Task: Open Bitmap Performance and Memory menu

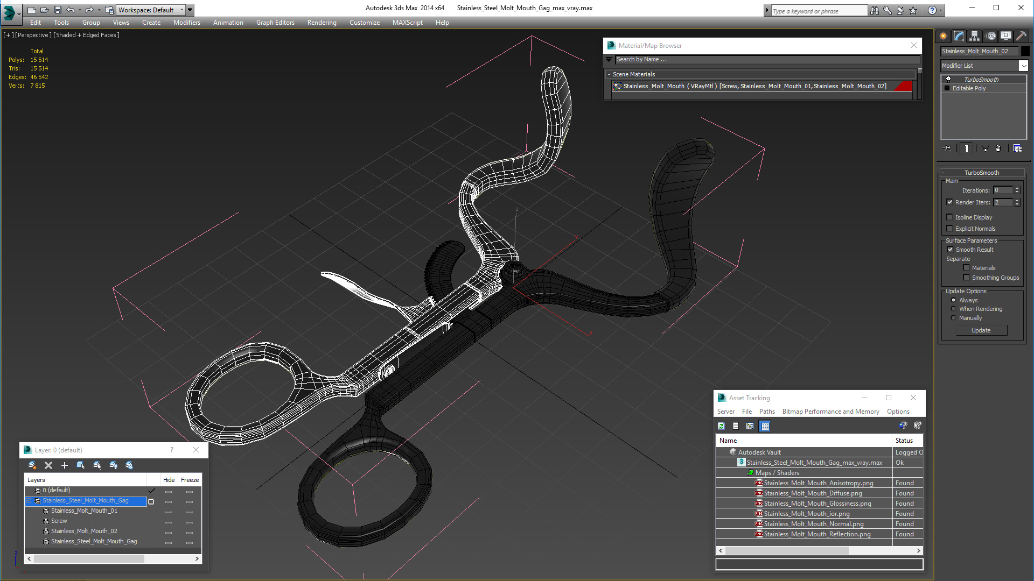Action: pos(830,412)
